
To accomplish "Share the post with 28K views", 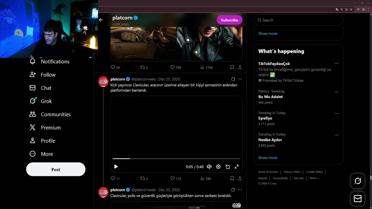I will tap(240, 179).
